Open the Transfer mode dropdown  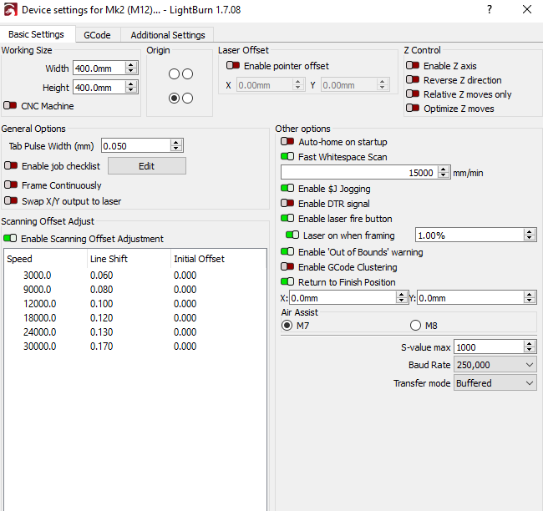[495, 383]
